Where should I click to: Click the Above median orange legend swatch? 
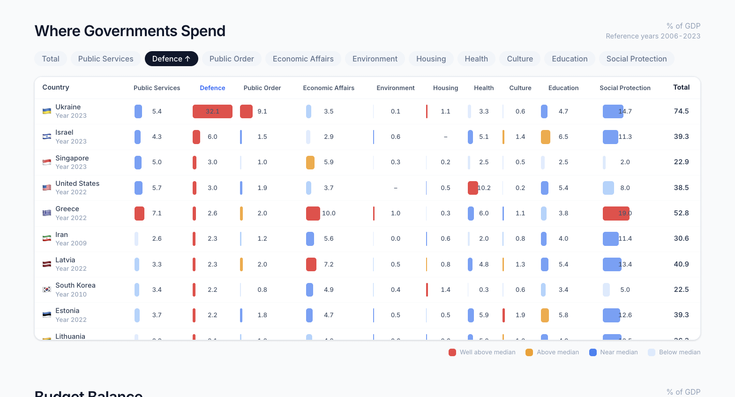coord(529,352)
